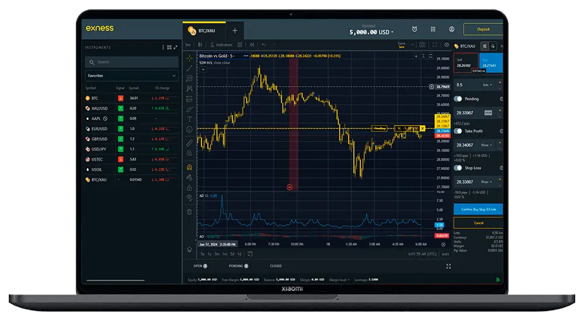Open the user profile icon
Screen dimensions: 584x320
click(x=451, y=29)
